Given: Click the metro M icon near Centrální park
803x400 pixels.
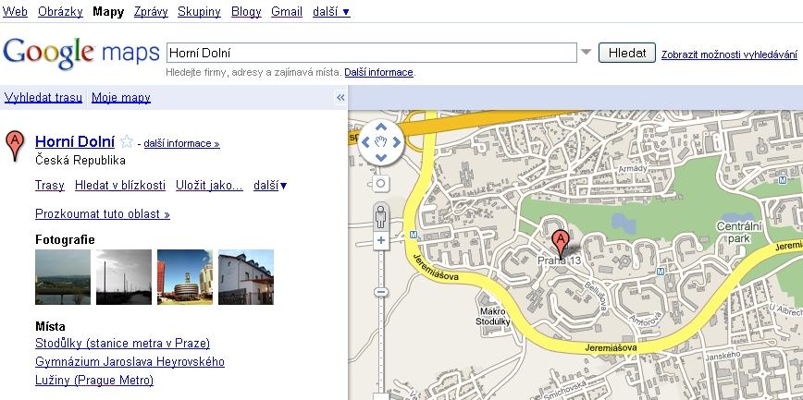Looking at the screenshot, I should click(x=783, y=180).
